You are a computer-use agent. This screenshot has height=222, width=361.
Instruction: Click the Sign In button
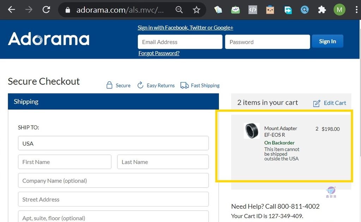(x=328, y=41)
